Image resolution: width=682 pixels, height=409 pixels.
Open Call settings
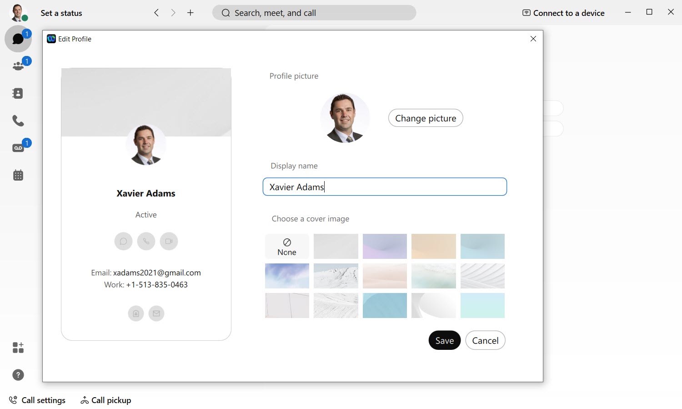pyautogui.click(x=37, y=400)
